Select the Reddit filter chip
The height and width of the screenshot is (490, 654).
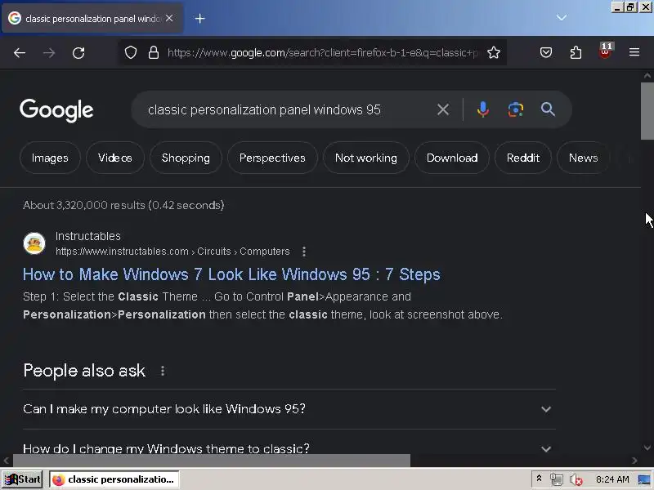pyautogui.click(x=523, y=158)
